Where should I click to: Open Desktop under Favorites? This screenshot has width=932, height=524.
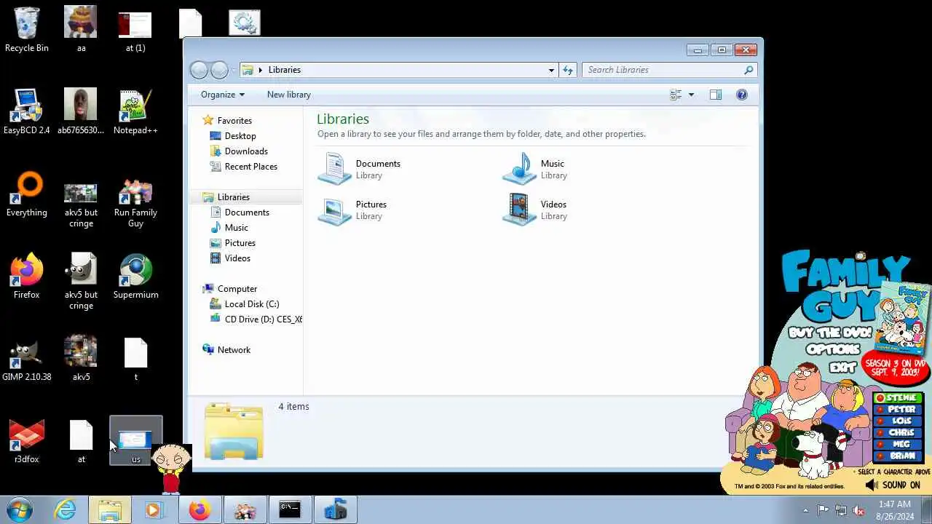240,136
